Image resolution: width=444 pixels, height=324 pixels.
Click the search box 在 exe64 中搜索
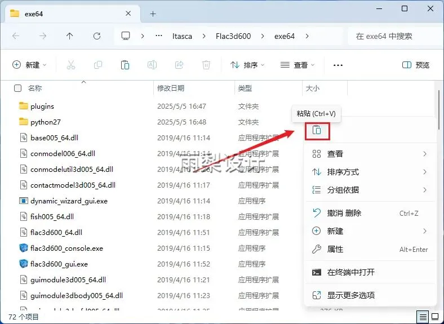pos(394,36)
